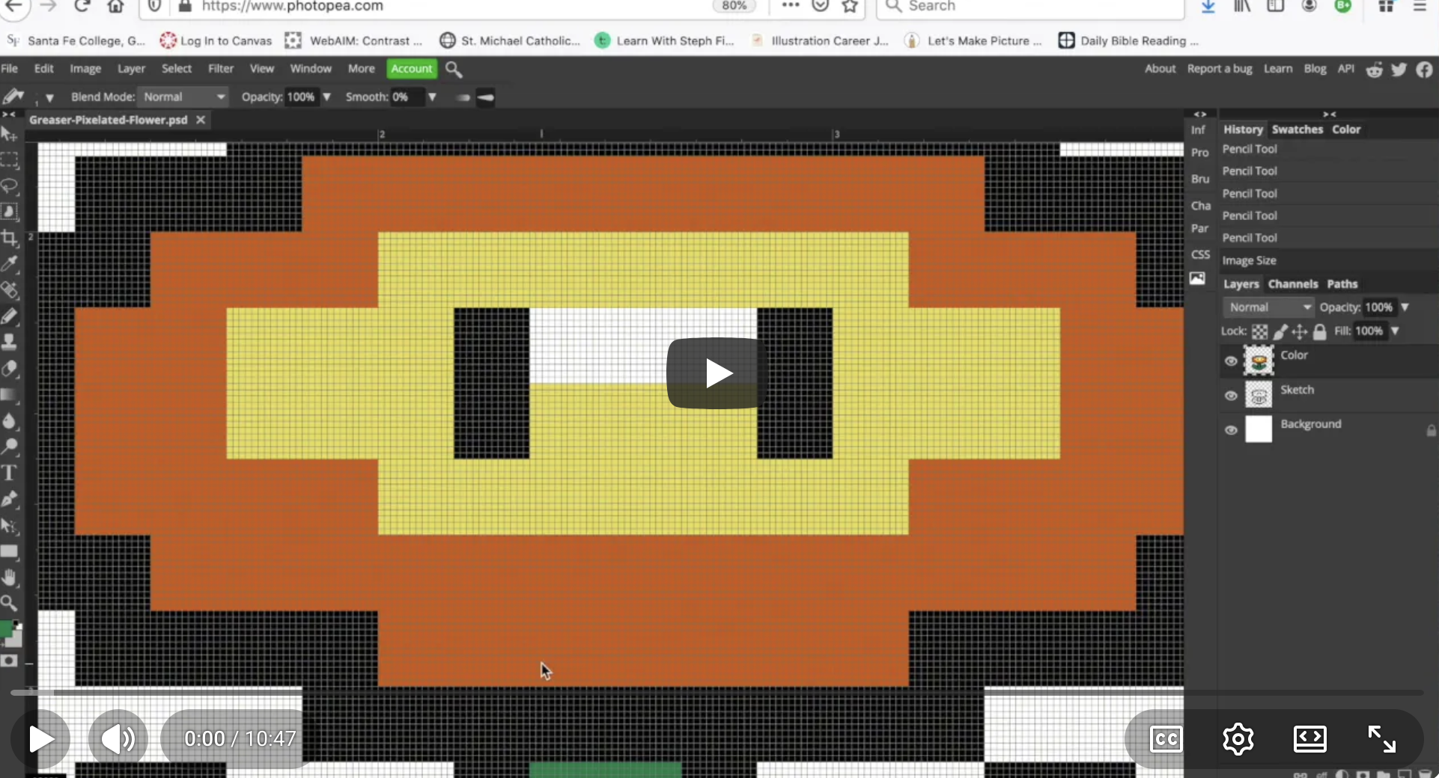Choose the Dodge tool
Image resolution: width=1439 pixels, height=778 pixels.
tap(9, 447)
